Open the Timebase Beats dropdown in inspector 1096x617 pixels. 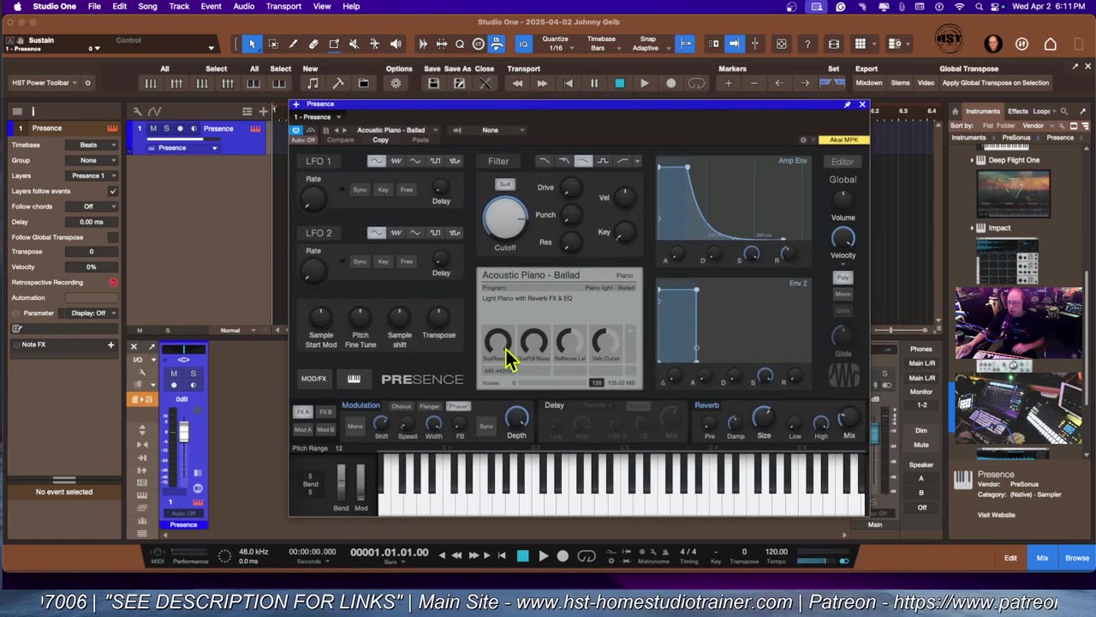pos(92,145)
